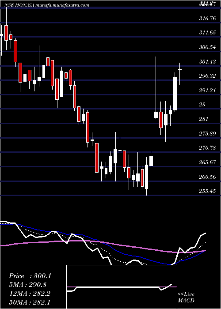Click the 311.65 price axis label
The image size is (221, 309).
pos(207,33)
